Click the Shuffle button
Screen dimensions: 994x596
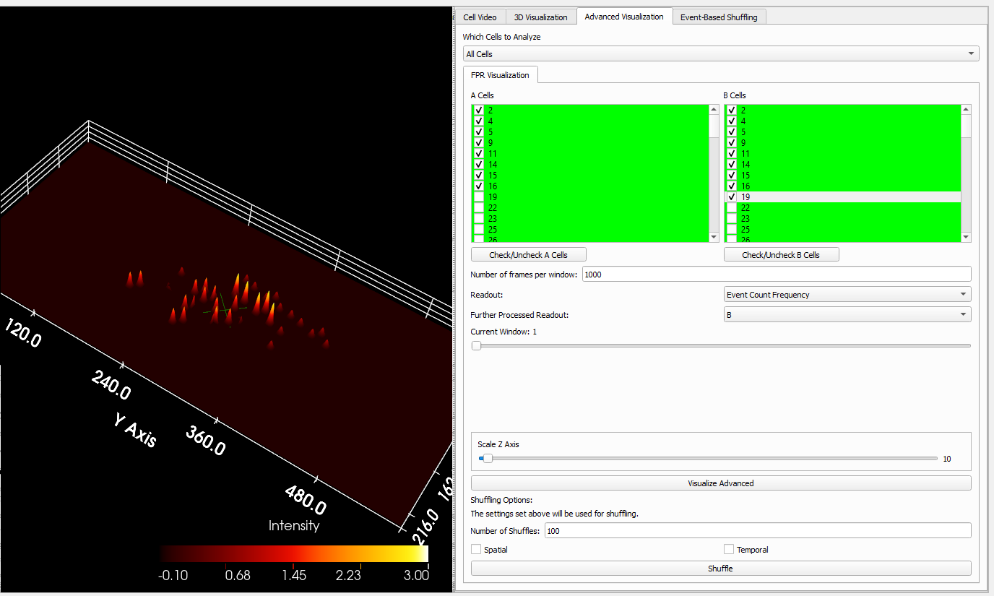point(721,569)
